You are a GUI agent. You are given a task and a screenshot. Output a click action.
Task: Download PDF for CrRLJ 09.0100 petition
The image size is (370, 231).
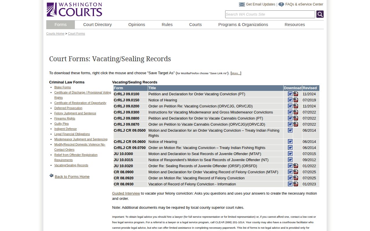[296, 94]
